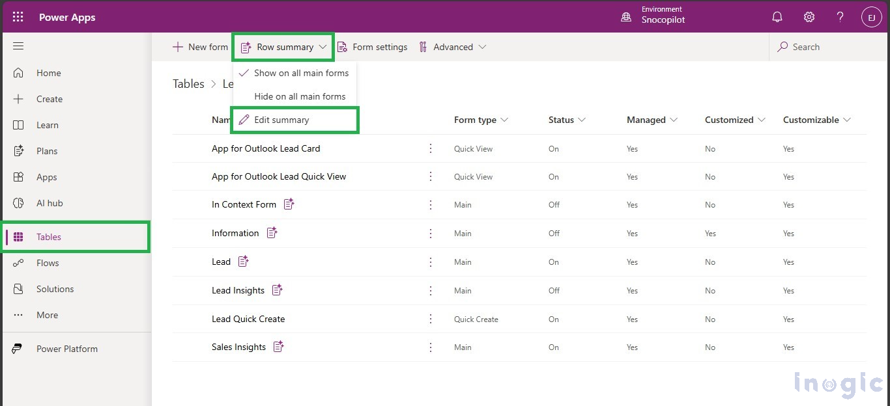The height and width of the screenshot is (406, 890).
Task: Open App for Outlook Lead Quick View form
Action: [279, 176]
